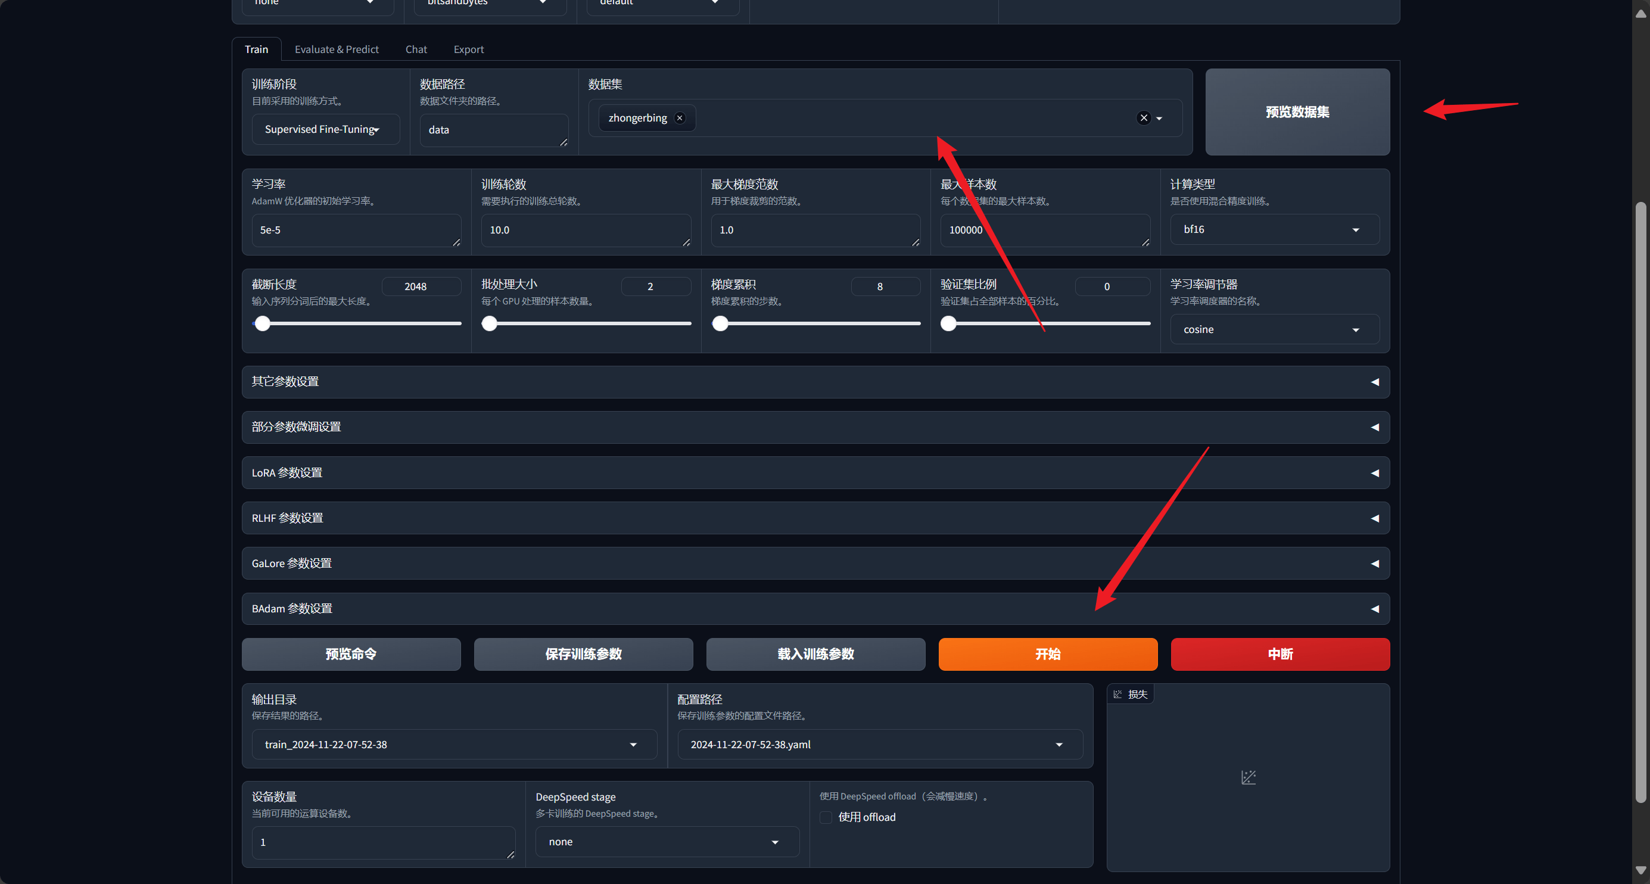The image size is (1650, 884).
Task: Open the Export tab
Action: [x=468, y=49]
